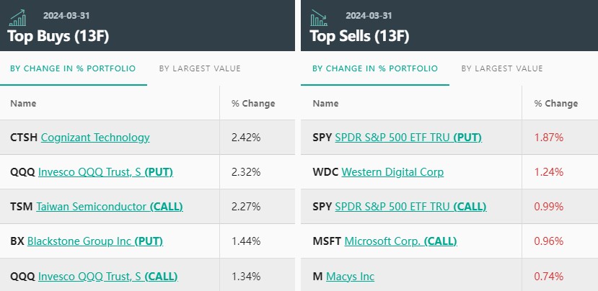The width and height of the screenshot is (598, 291).
Task: Open Invesco QQQ Trust (CALL) link
Action: pos(107,276)
